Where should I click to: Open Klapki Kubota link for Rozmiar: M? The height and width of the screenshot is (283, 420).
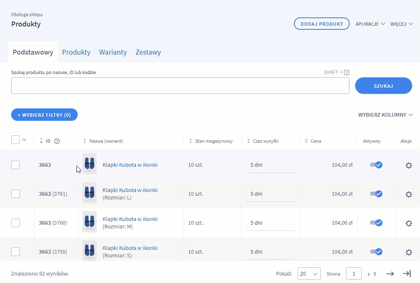click(130, 219)
